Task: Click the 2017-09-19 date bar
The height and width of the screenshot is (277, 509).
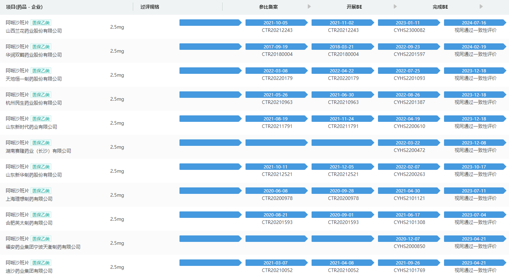Action: [x=277, y=47]
